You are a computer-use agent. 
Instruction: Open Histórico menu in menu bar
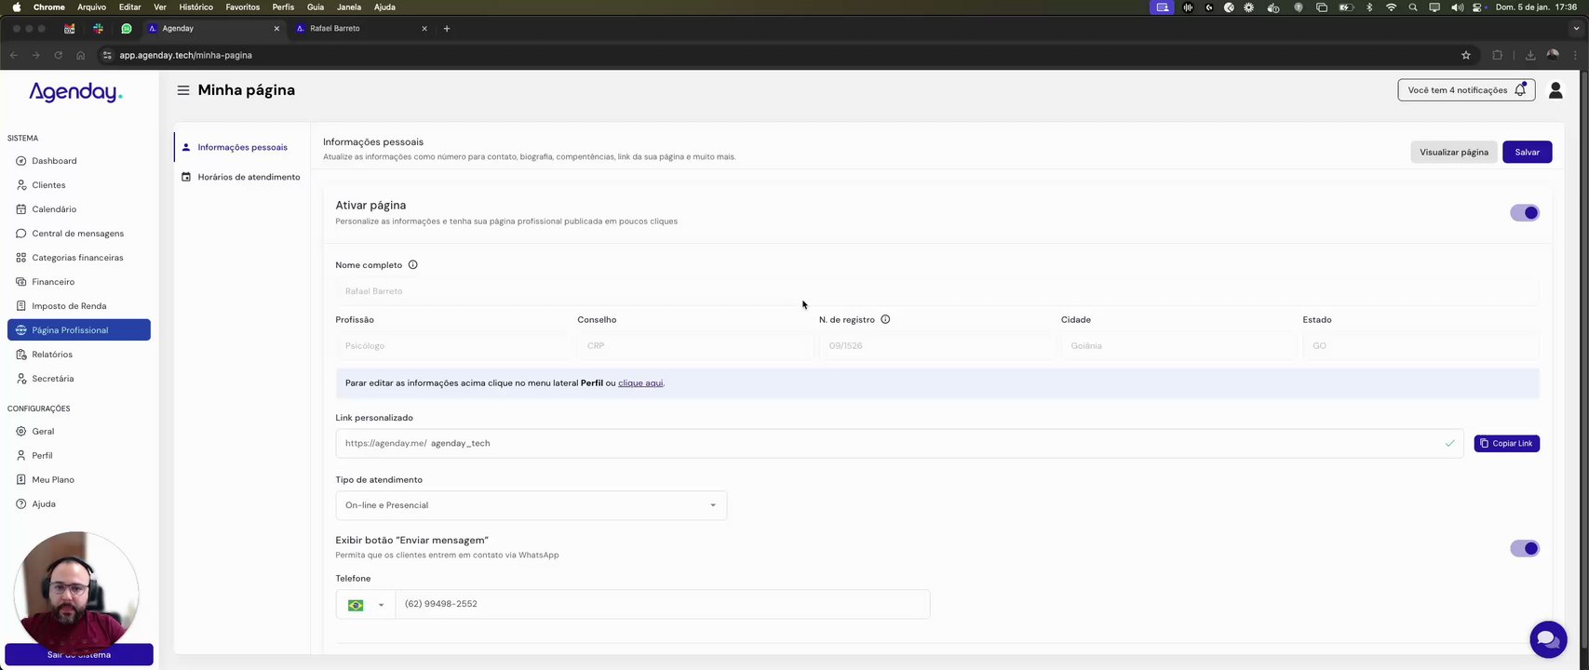point(195,7)
